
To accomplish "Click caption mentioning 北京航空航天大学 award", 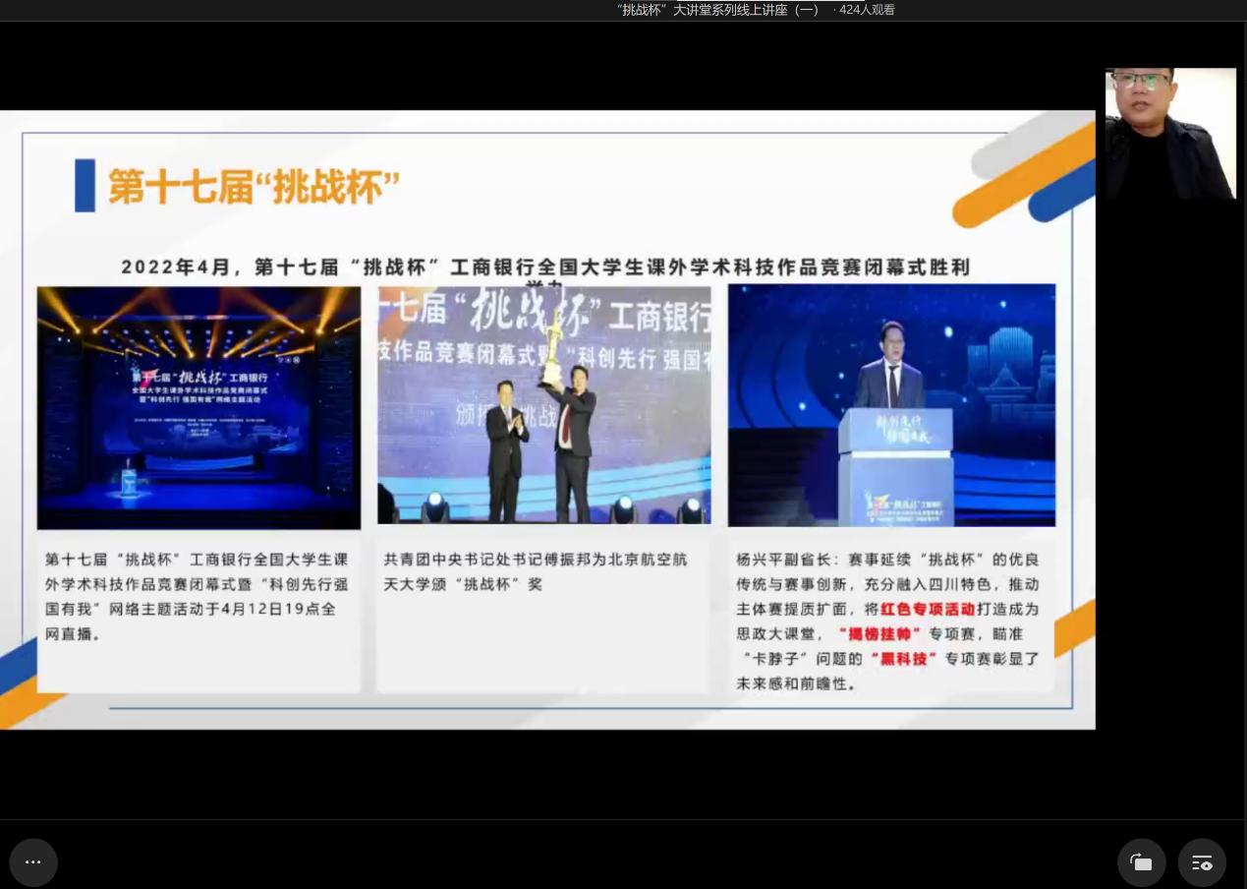I will coord(536,571).
